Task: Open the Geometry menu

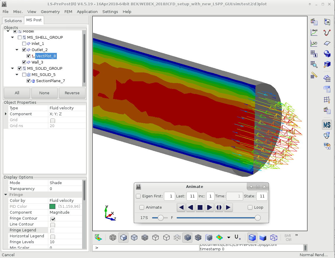Action: [50, 12]
